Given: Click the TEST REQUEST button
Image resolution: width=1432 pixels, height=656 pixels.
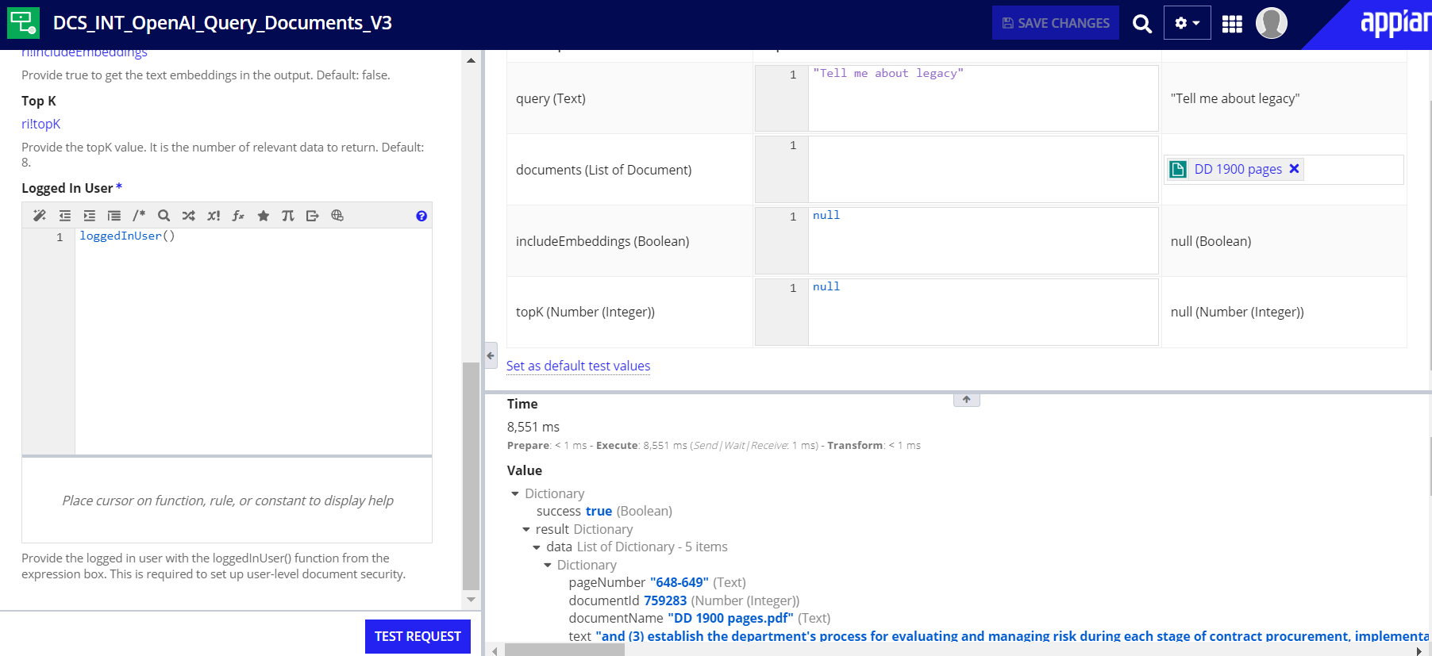Looking at the screenshot, I should click(x=418, y=636).
